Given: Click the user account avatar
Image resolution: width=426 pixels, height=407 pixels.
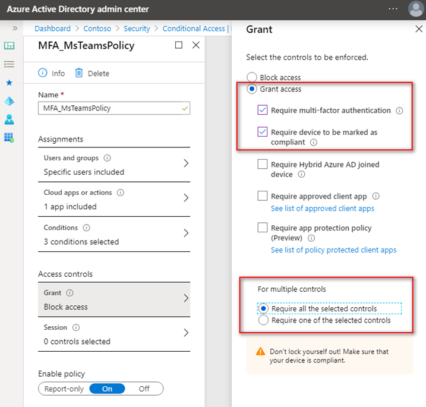Looking at the screenshot, I should point(416,9).
